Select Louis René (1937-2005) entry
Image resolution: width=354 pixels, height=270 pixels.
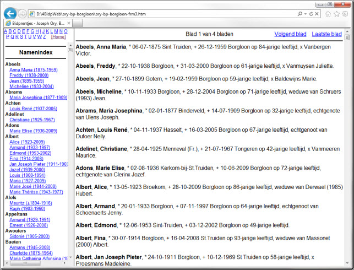coord(32,109)
